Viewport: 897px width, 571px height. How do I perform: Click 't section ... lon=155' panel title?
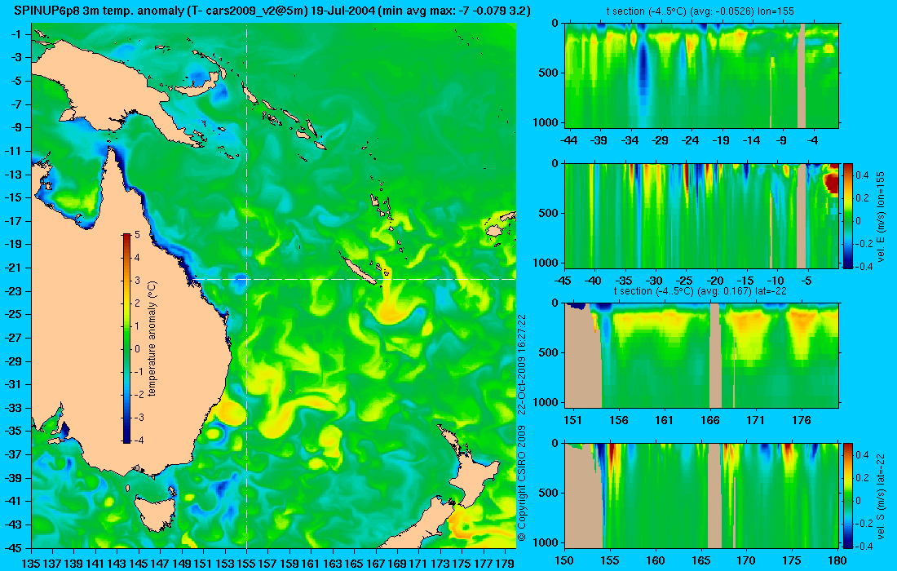point(700,11)
